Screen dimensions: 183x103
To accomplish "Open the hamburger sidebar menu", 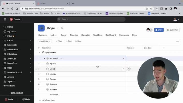I will [5, 19].
